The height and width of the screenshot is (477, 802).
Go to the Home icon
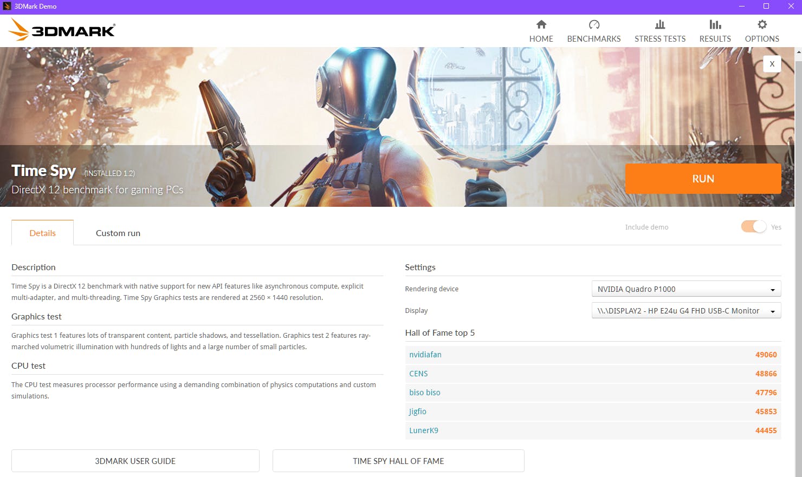[x=541, y=24]
